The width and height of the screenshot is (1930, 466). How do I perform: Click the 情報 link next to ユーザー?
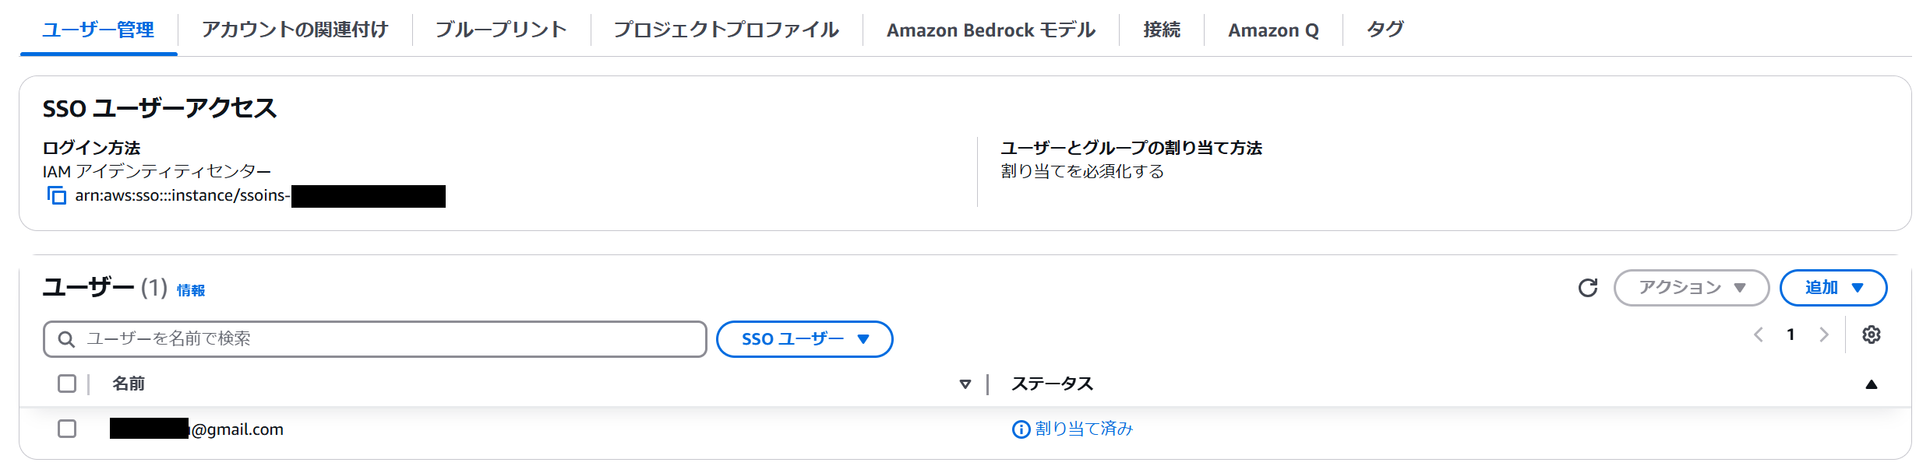191,290
